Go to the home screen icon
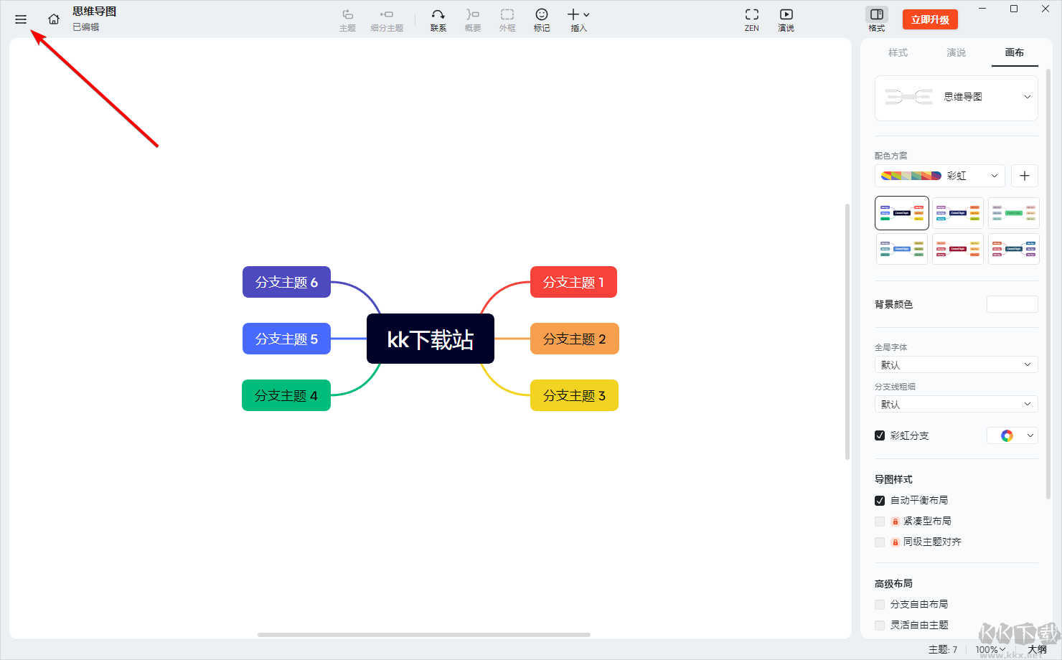 click(54, 19)
